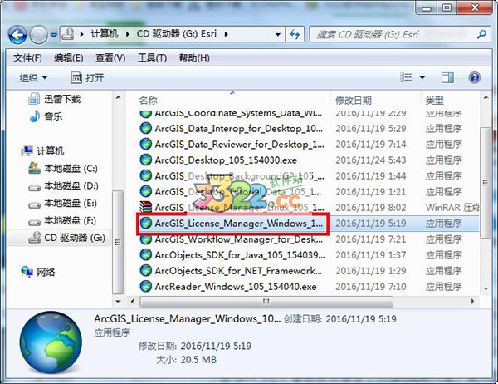The image size is (498, 384).
Task: Click the 类型 column header
Action: click(x=434, y=101)
